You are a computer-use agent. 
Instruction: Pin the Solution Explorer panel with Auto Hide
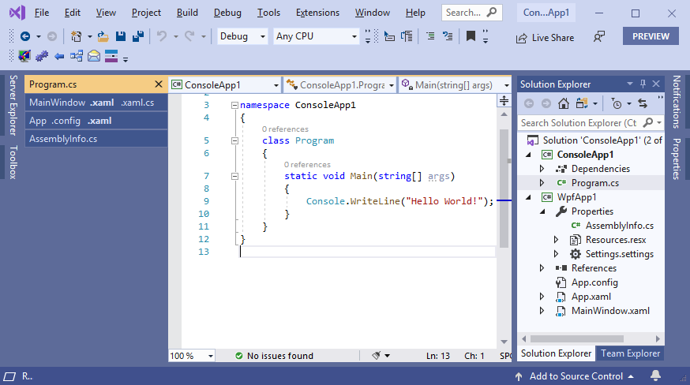pyautogui.click(x=643, y=84)
